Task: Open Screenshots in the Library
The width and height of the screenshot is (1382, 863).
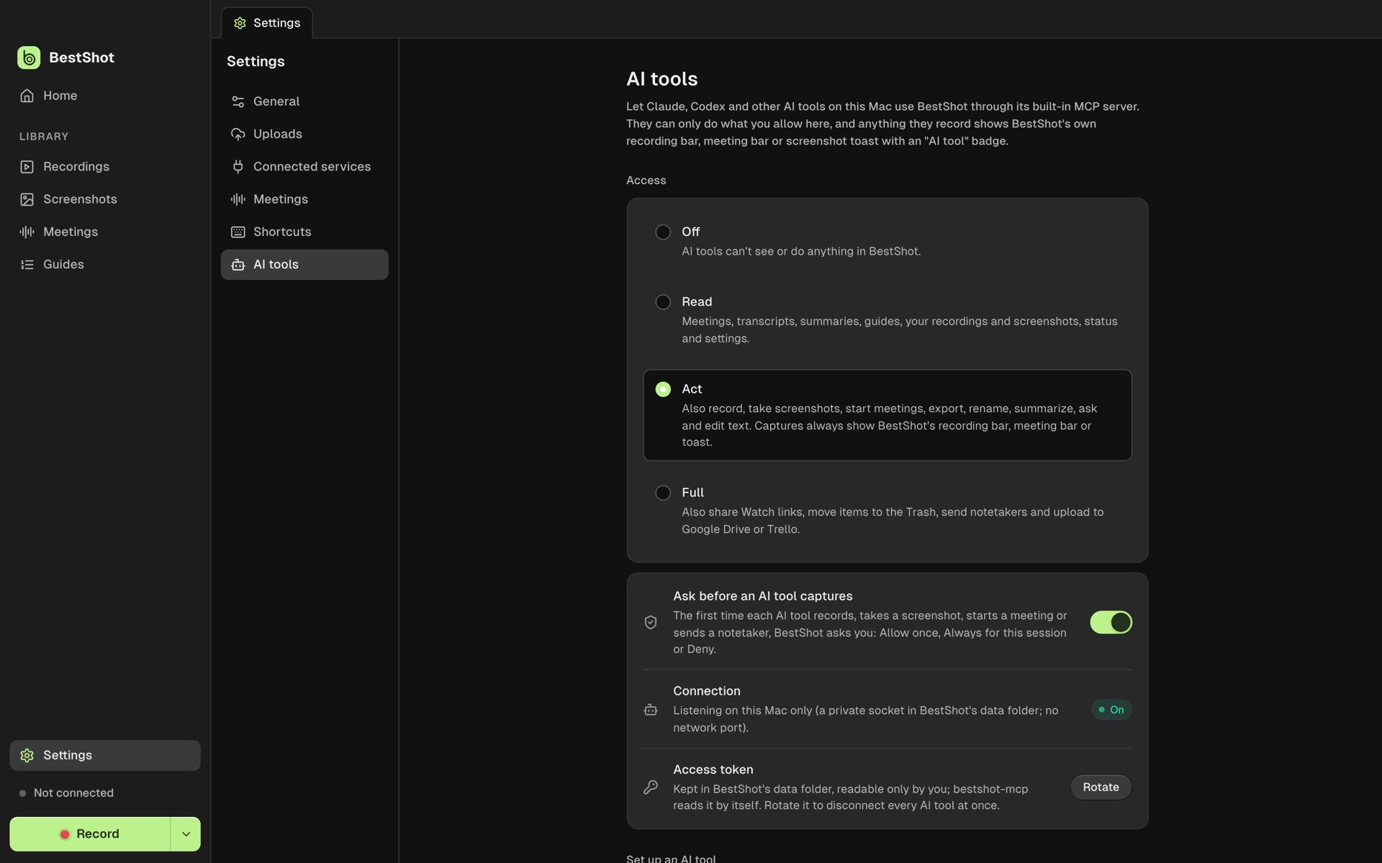Action: [x=105, y=199]
